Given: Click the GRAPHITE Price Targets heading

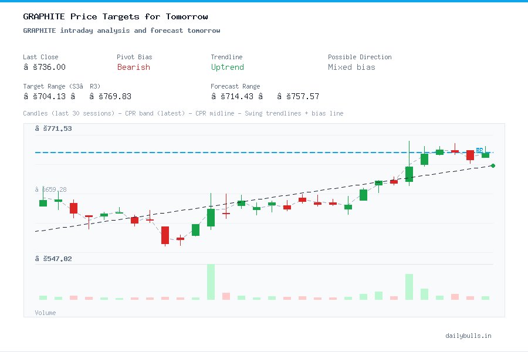Looking at the screenshot, I should click(x=114, y=16).
